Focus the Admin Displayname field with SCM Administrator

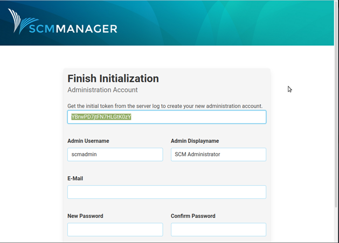point(218,154)
